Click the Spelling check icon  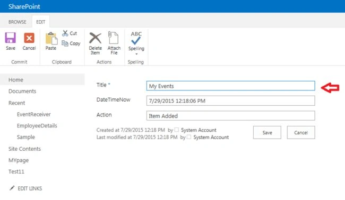tap(136, 38)
